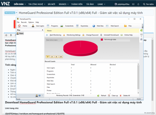This screenshot has width=156, height=115.
Task: Open the Files folder icon
Action: [125, 26]
